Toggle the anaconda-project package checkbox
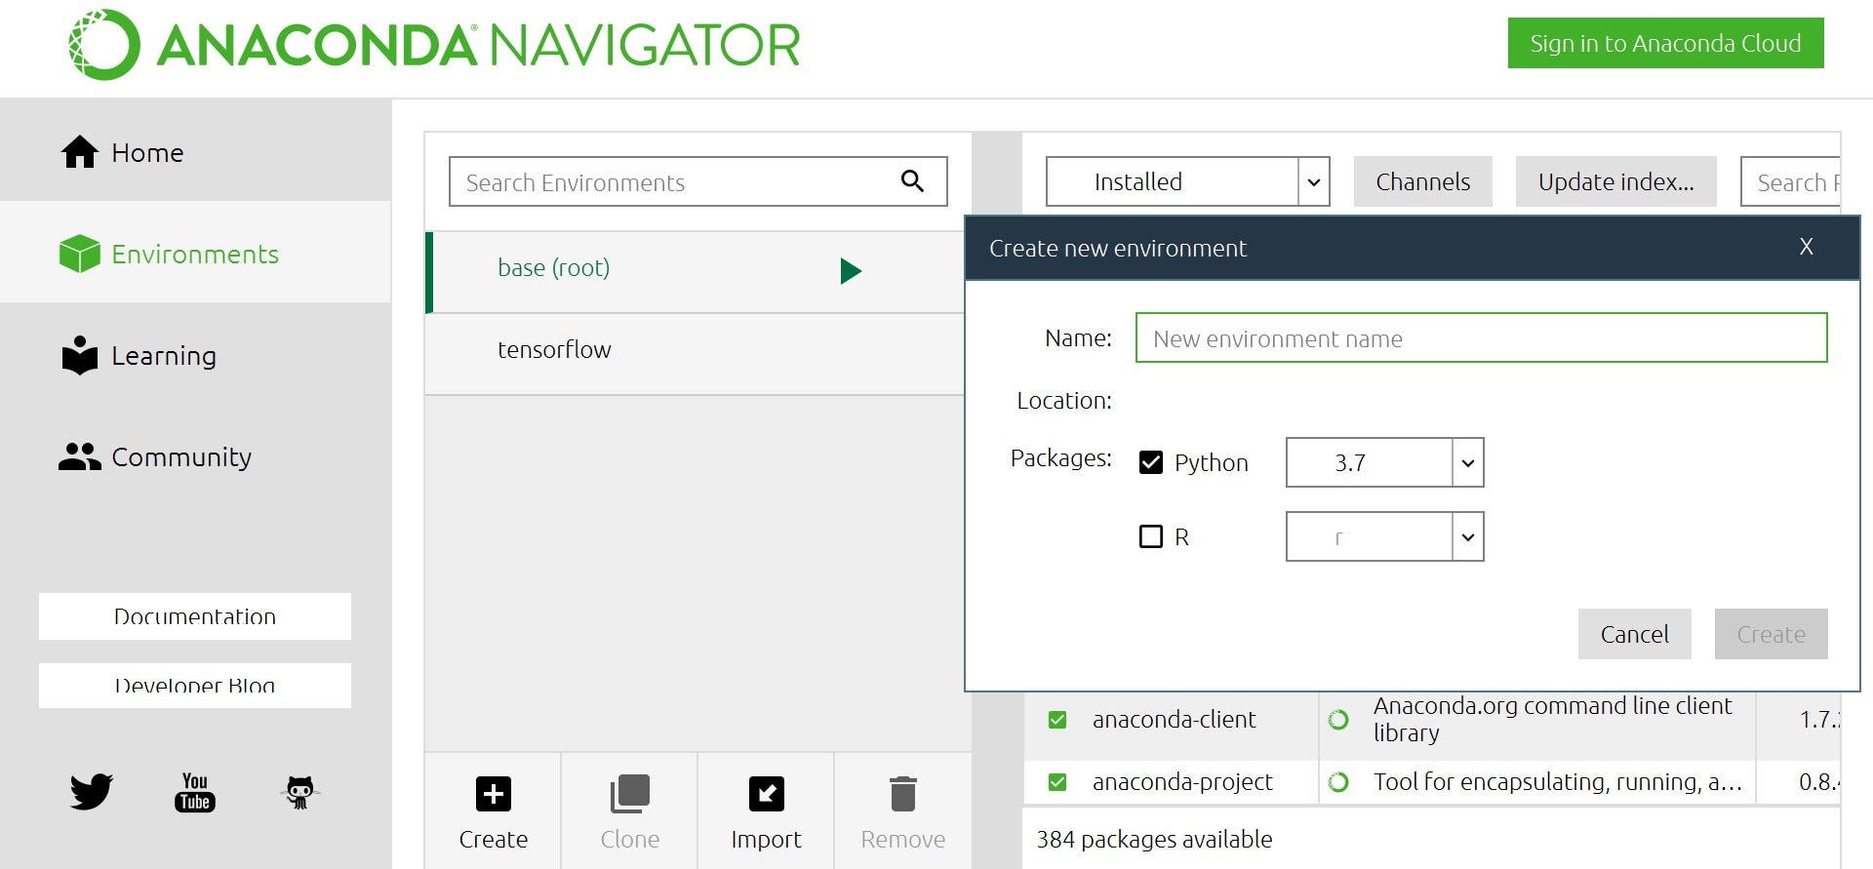Image resolution: width=1873 pixels, height=869 pixels. click(1057, 782)
